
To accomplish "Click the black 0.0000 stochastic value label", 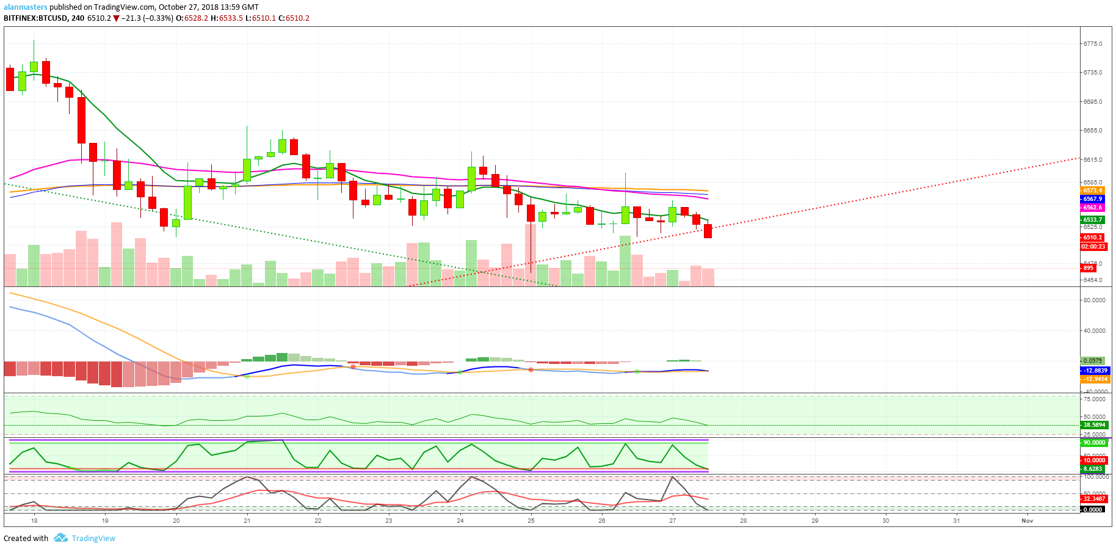I will 1093,509.
